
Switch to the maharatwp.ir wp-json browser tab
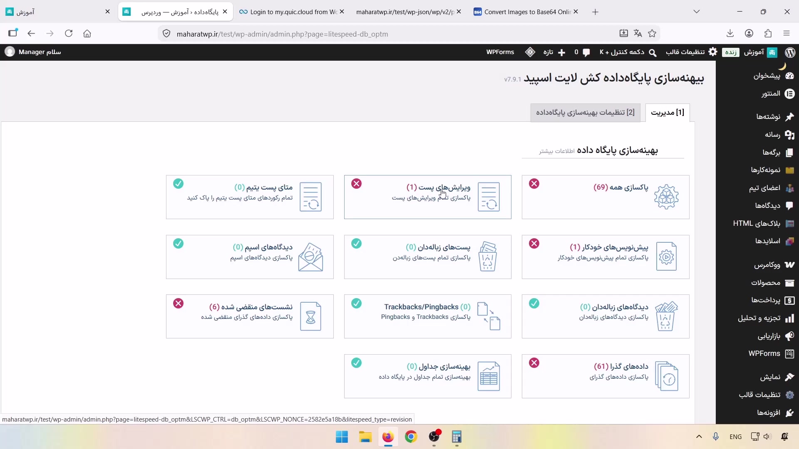409,12
